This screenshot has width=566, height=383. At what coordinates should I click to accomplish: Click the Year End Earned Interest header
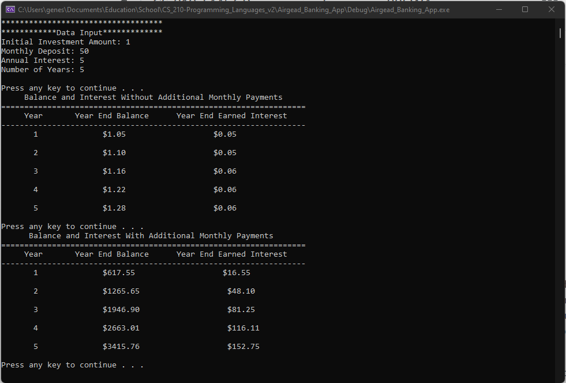[231, 115]
